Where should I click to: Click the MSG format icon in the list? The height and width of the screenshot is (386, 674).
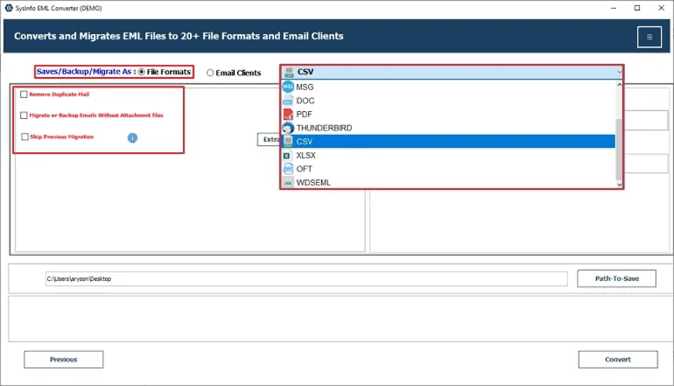pyautogui.click(x=288, y=86)
